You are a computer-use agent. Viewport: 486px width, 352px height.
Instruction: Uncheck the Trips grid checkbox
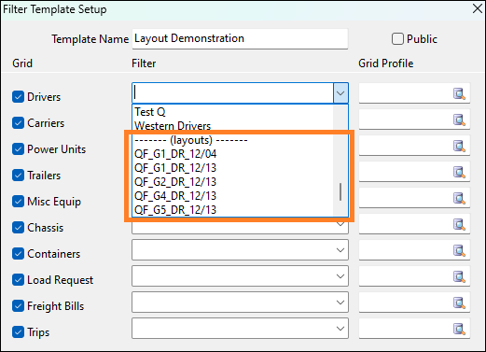tap(18, 332)
